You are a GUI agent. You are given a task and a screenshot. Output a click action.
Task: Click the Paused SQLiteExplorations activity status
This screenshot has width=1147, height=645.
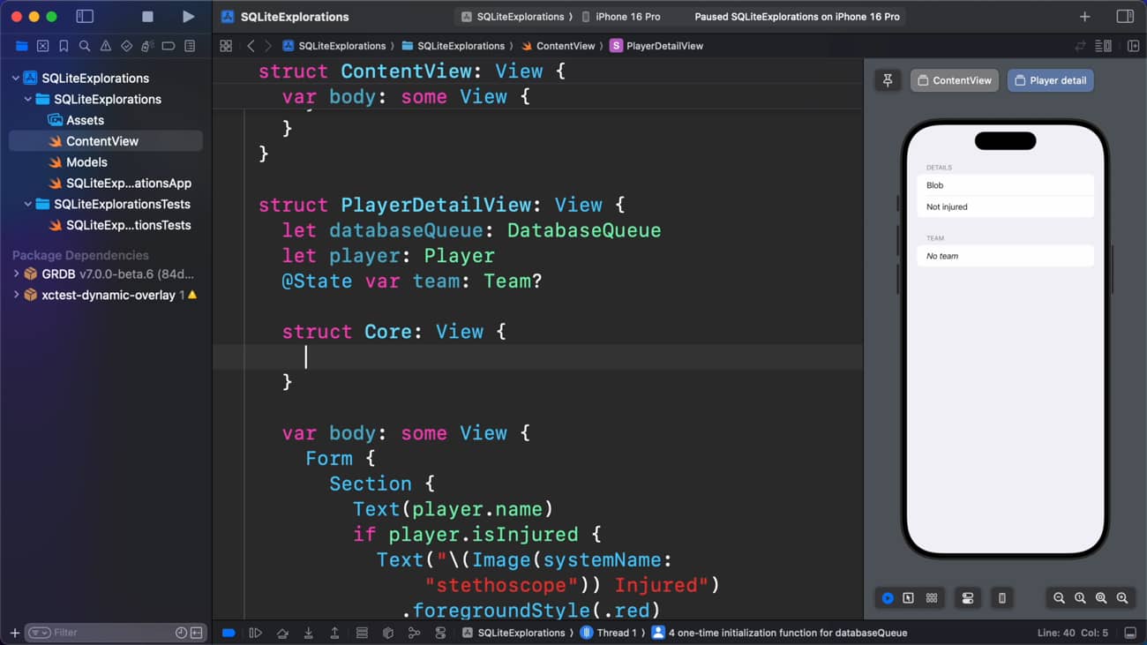tap(797, 17)
